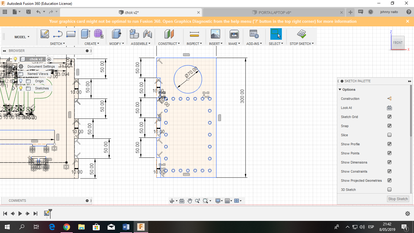Jump to timeline beginning button

click(5, 214)
